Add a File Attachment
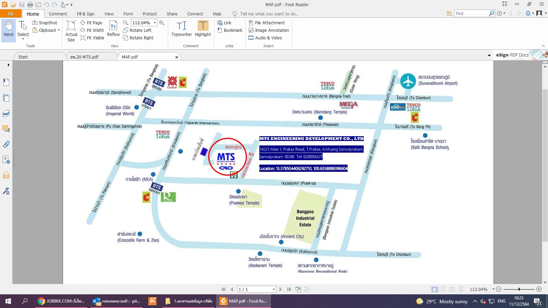 click(267, 23)
